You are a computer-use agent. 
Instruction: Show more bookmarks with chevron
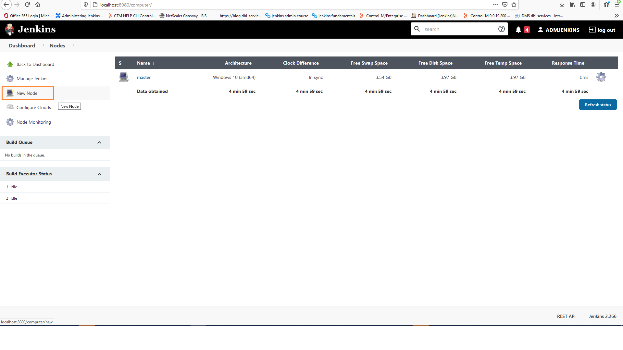(x=617, y=16)
